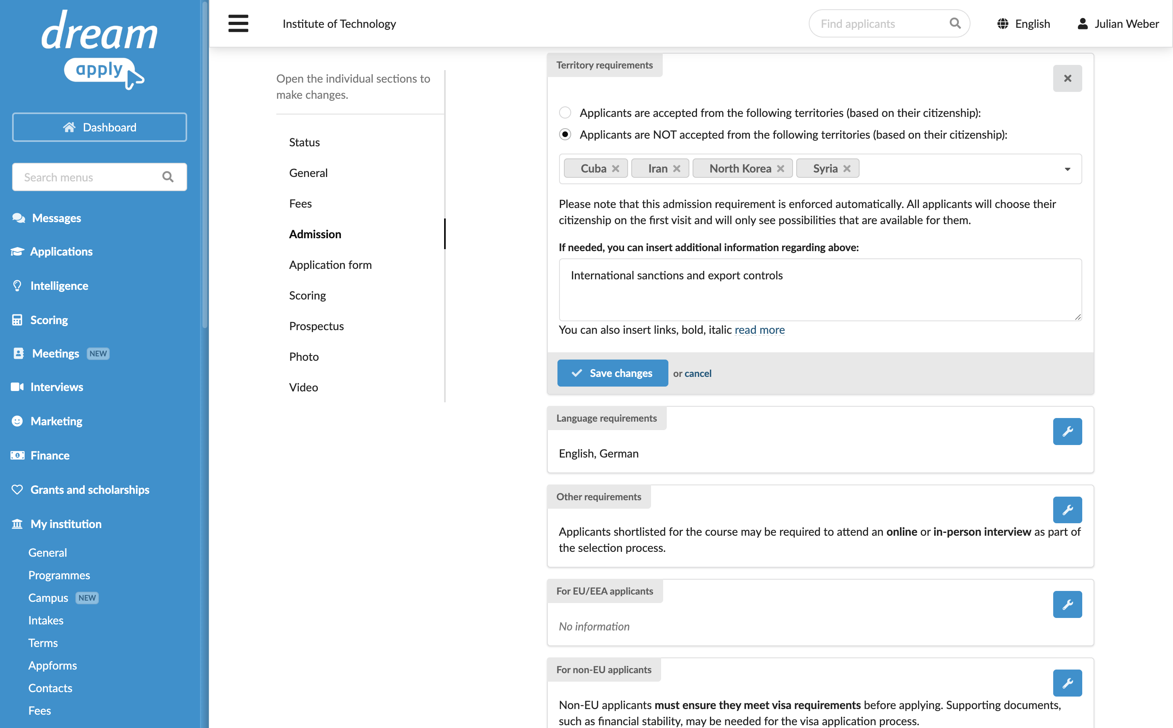Open the English language selector
Image resolution: width=1173 pixels, height=728 pixels.
tap(1024, 24)
